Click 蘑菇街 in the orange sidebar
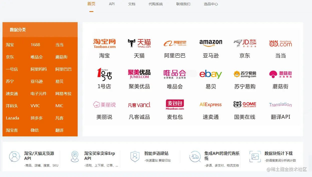 (x=62, y=57)
